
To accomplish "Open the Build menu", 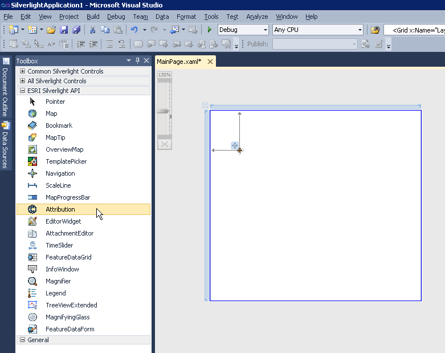I will (x=93, y=17).
